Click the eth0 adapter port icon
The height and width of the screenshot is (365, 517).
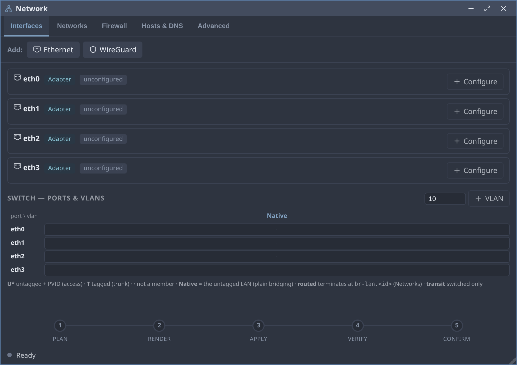tap(17, 78)
